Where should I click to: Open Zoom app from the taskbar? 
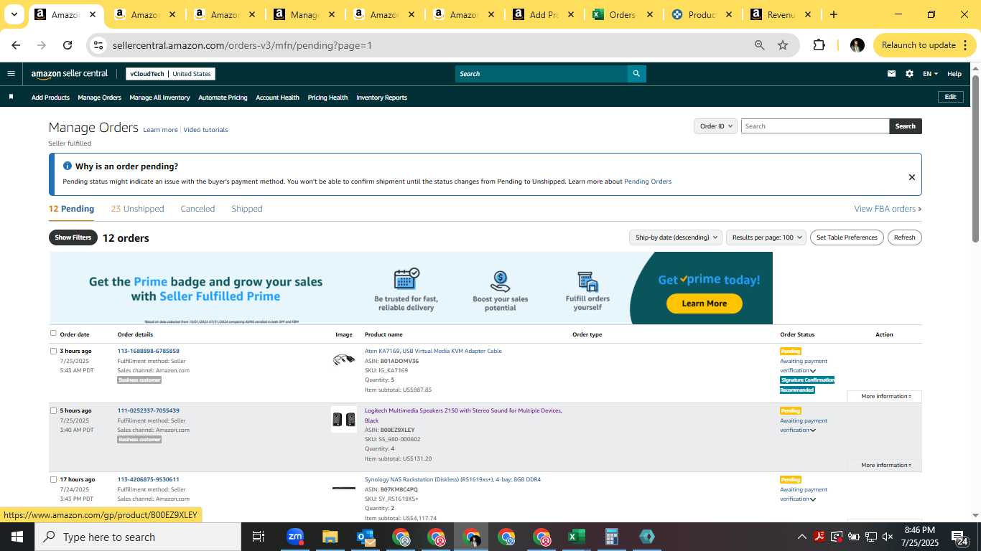(x=295, y=537)
